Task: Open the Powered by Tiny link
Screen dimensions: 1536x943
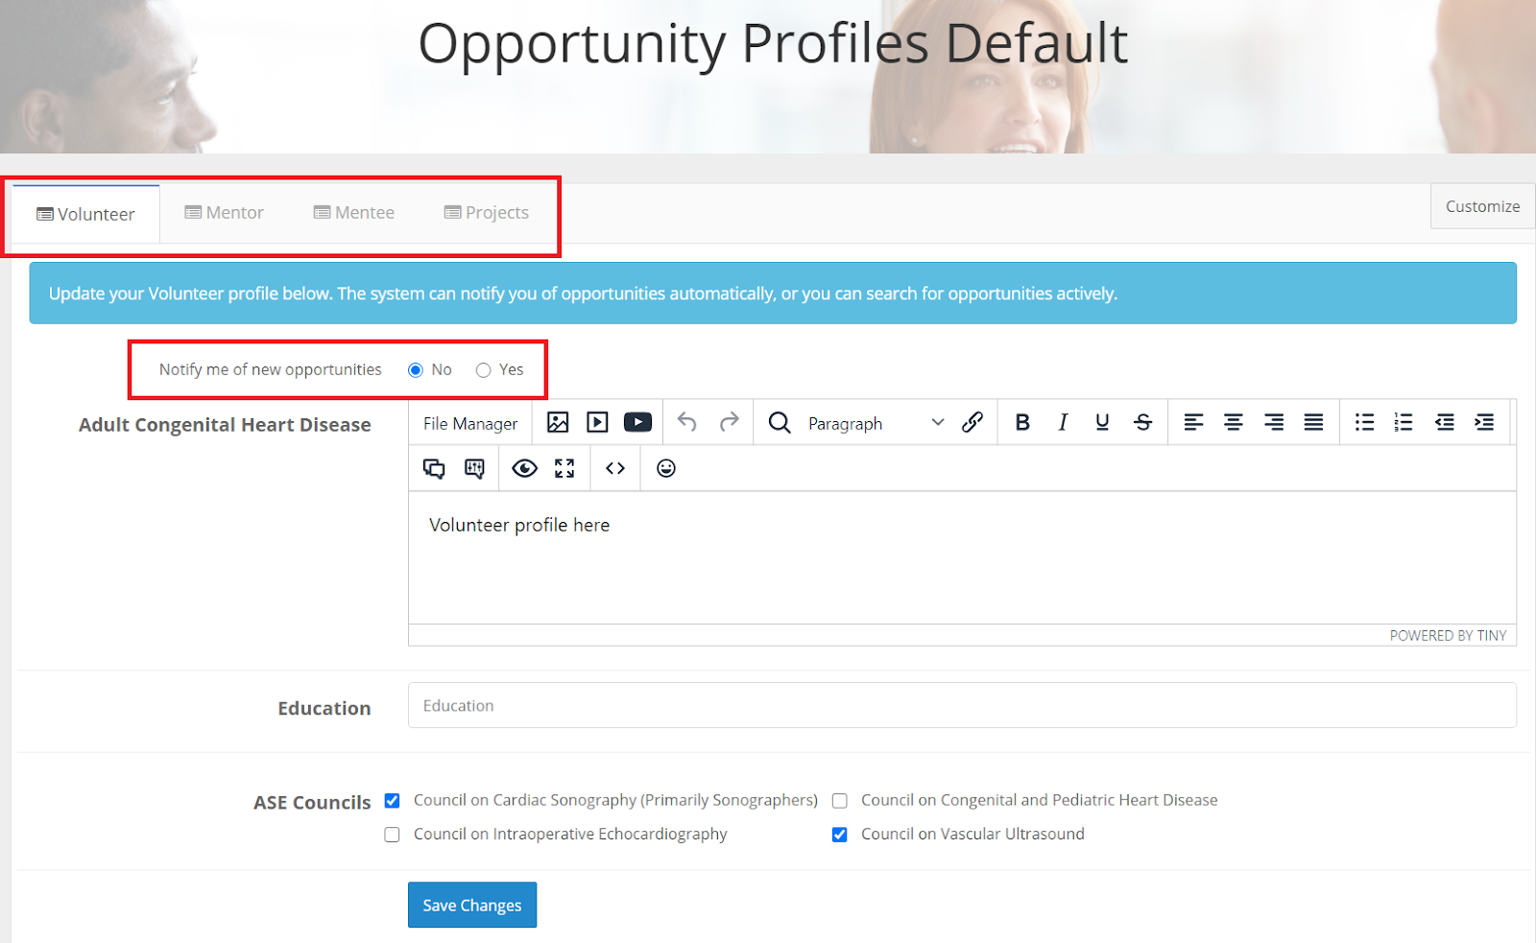Action: pyautogui.click(x=1448, y=635)
